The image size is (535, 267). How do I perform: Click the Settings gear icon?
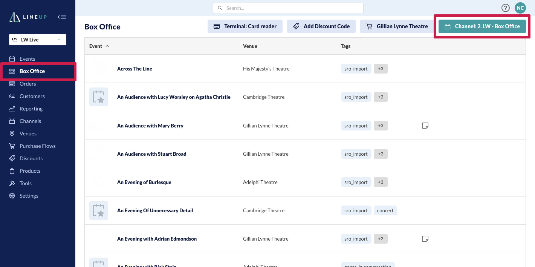pyautogui.click(x=12, y=196)
